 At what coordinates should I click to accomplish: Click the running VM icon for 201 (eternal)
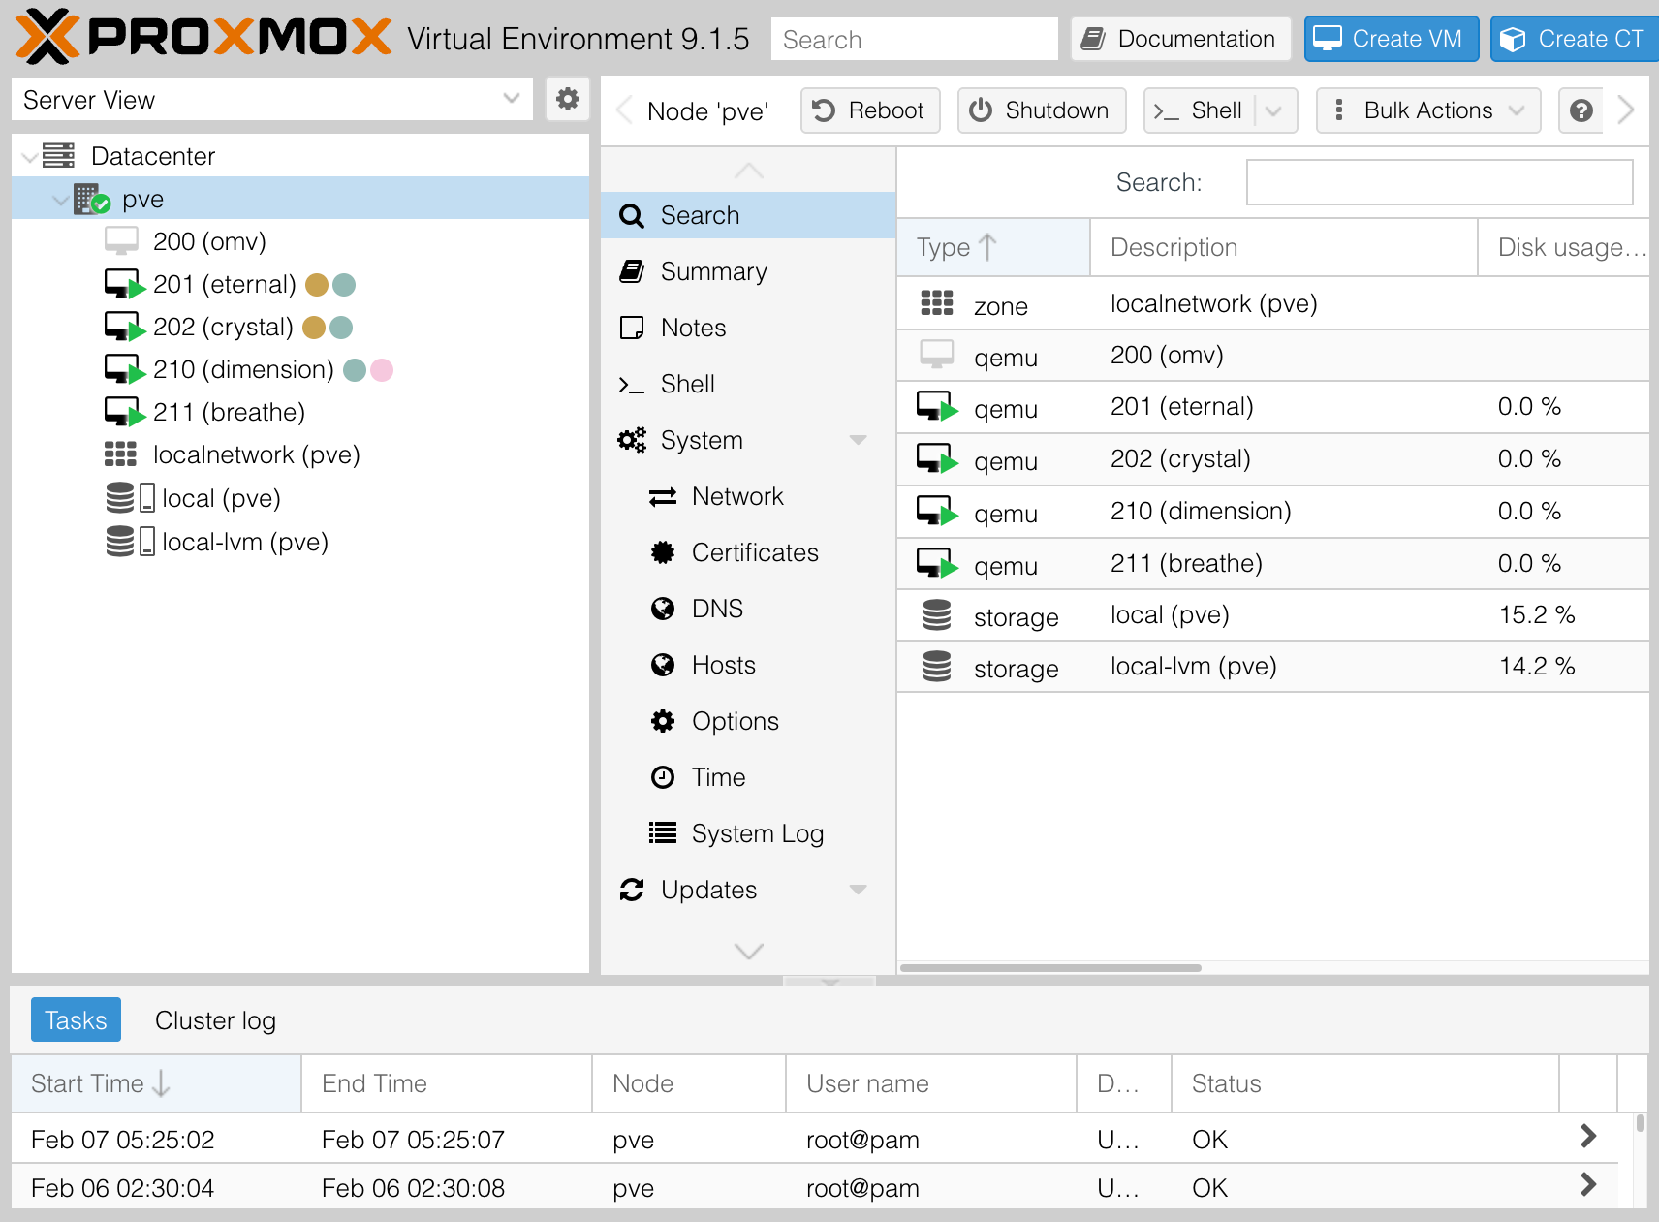click(124, 284)
